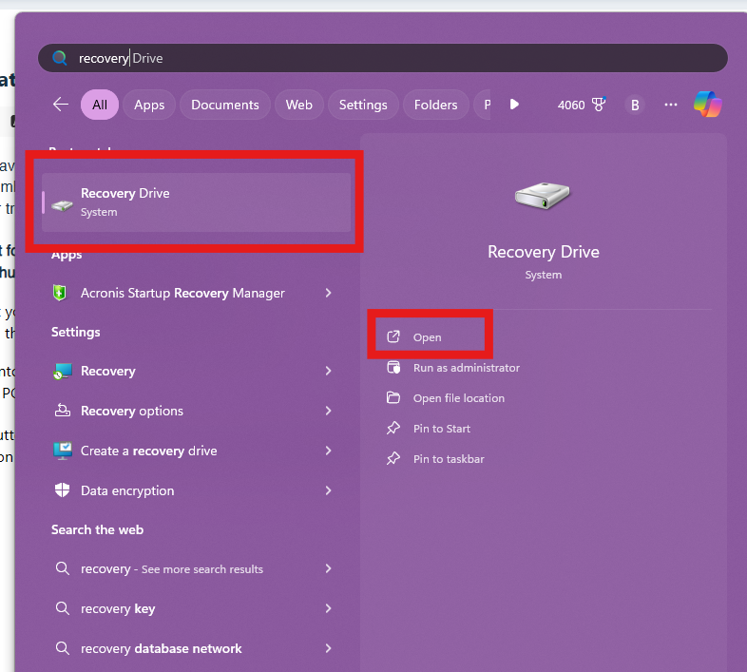Expand the Data encryption chevron
Viewport: 747px width, 672px height.
pyautogui.click(x=328, y=490)
